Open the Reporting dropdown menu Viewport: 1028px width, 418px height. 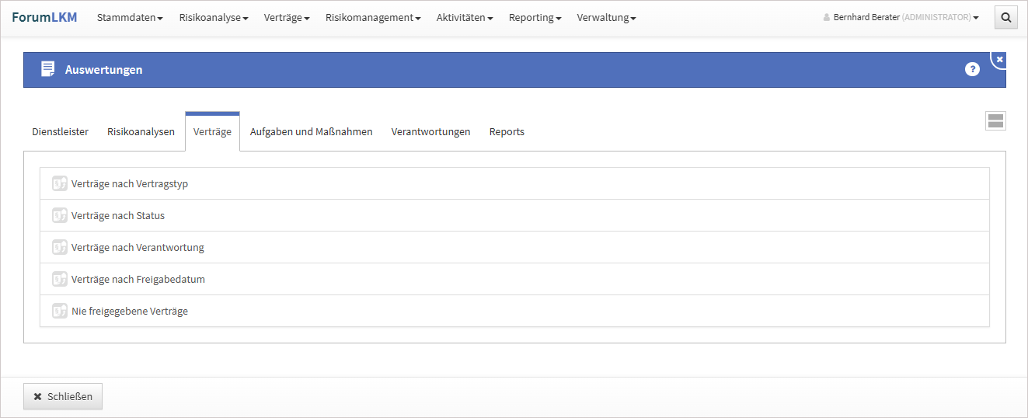(x=535, y=17)
